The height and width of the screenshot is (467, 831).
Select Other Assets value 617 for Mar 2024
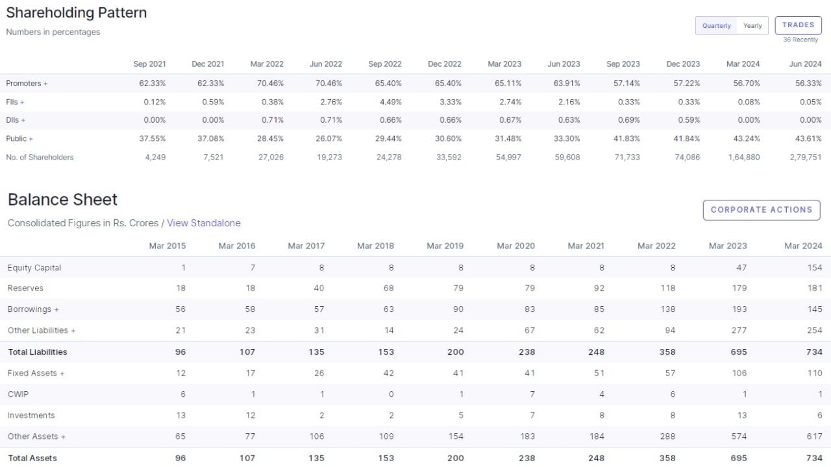815,437
